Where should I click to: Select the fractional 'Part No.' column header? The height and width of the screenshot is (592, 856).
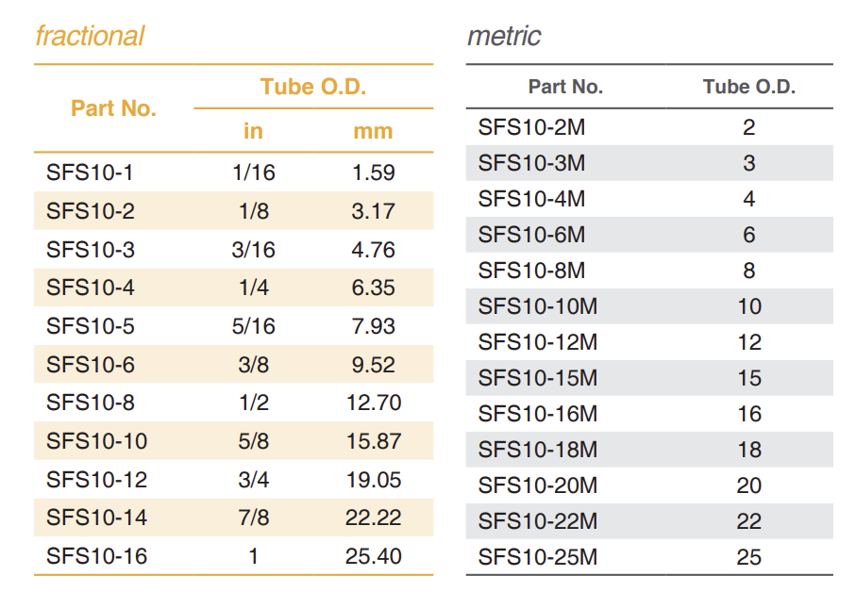(x=113, y=108)
